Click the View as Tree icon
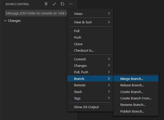Viewport: 164px width, 120px height. [46, 4]
